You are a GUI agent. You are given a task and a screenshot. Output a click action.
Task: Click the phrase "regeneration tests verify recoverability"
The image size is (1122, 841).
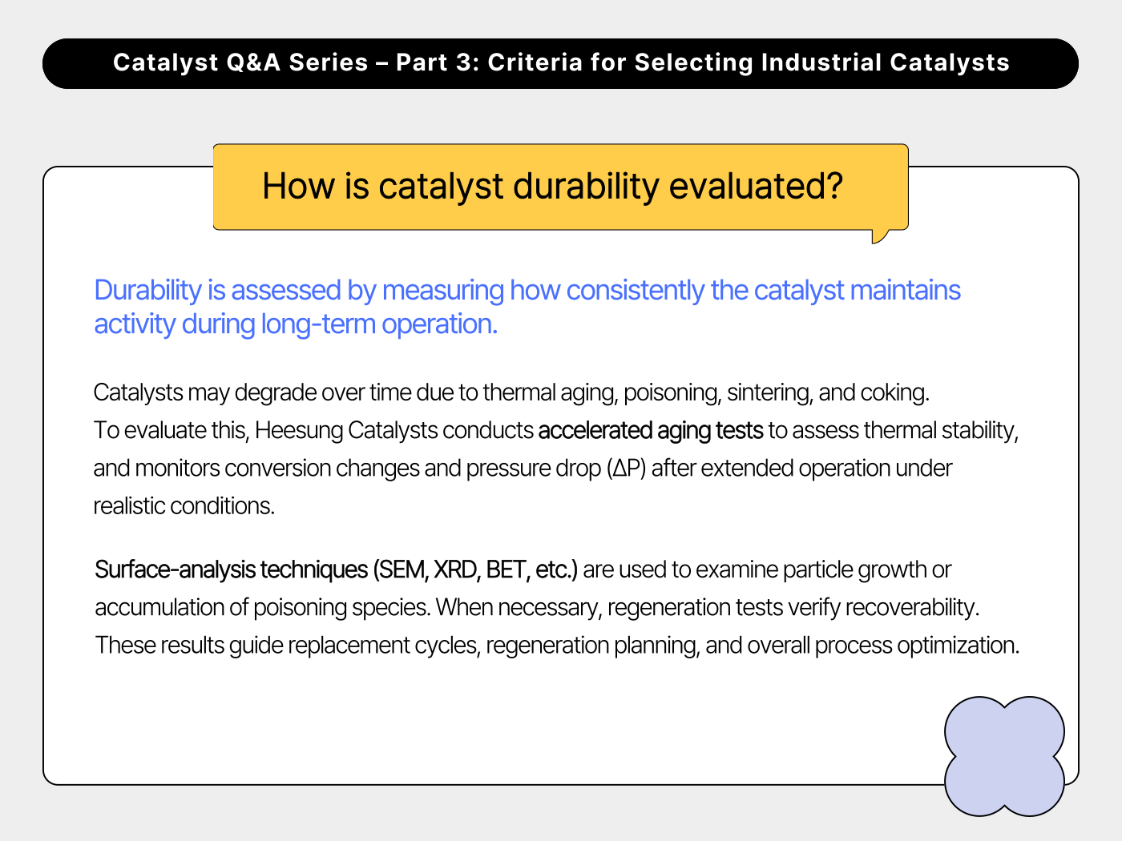[792, 607]
